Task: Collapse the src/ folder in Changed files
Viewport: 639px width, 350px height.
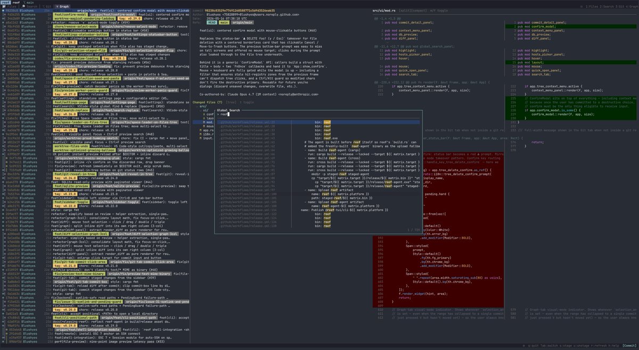Action: [202, 106]
